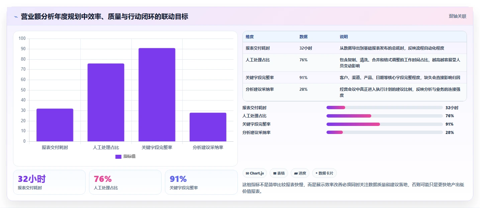Image resolution: width=480 pixels, height=208 pixels.
Task: Select the 表格 tag chip
Action: click(x=279, y=173)
